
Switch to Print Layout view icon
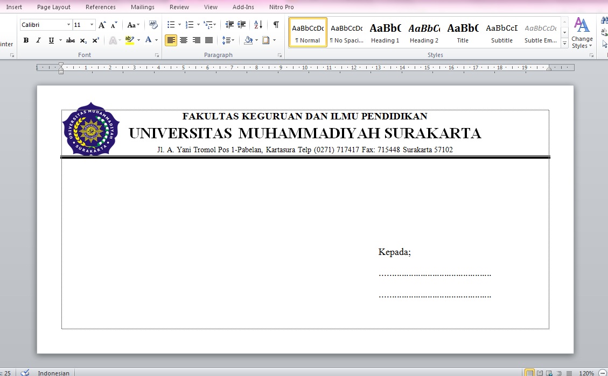[x=529, y=373]
